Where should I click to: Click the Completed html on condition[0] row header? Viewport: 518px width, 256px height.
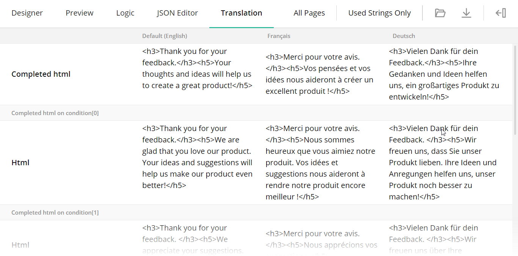coord(55,113)
